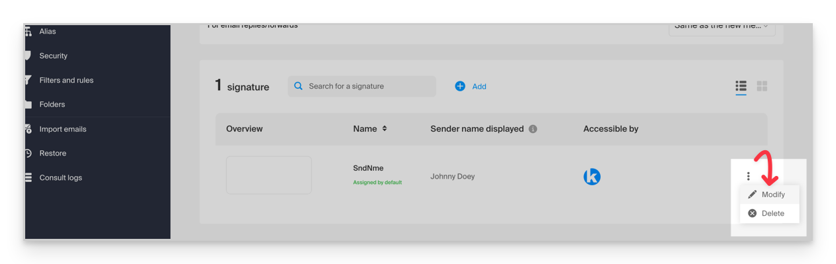Image resolution: width=836 pixels, height=264 pixels.
Task: Open the three-dot menu for SndNme
Action: pos(748,176)
